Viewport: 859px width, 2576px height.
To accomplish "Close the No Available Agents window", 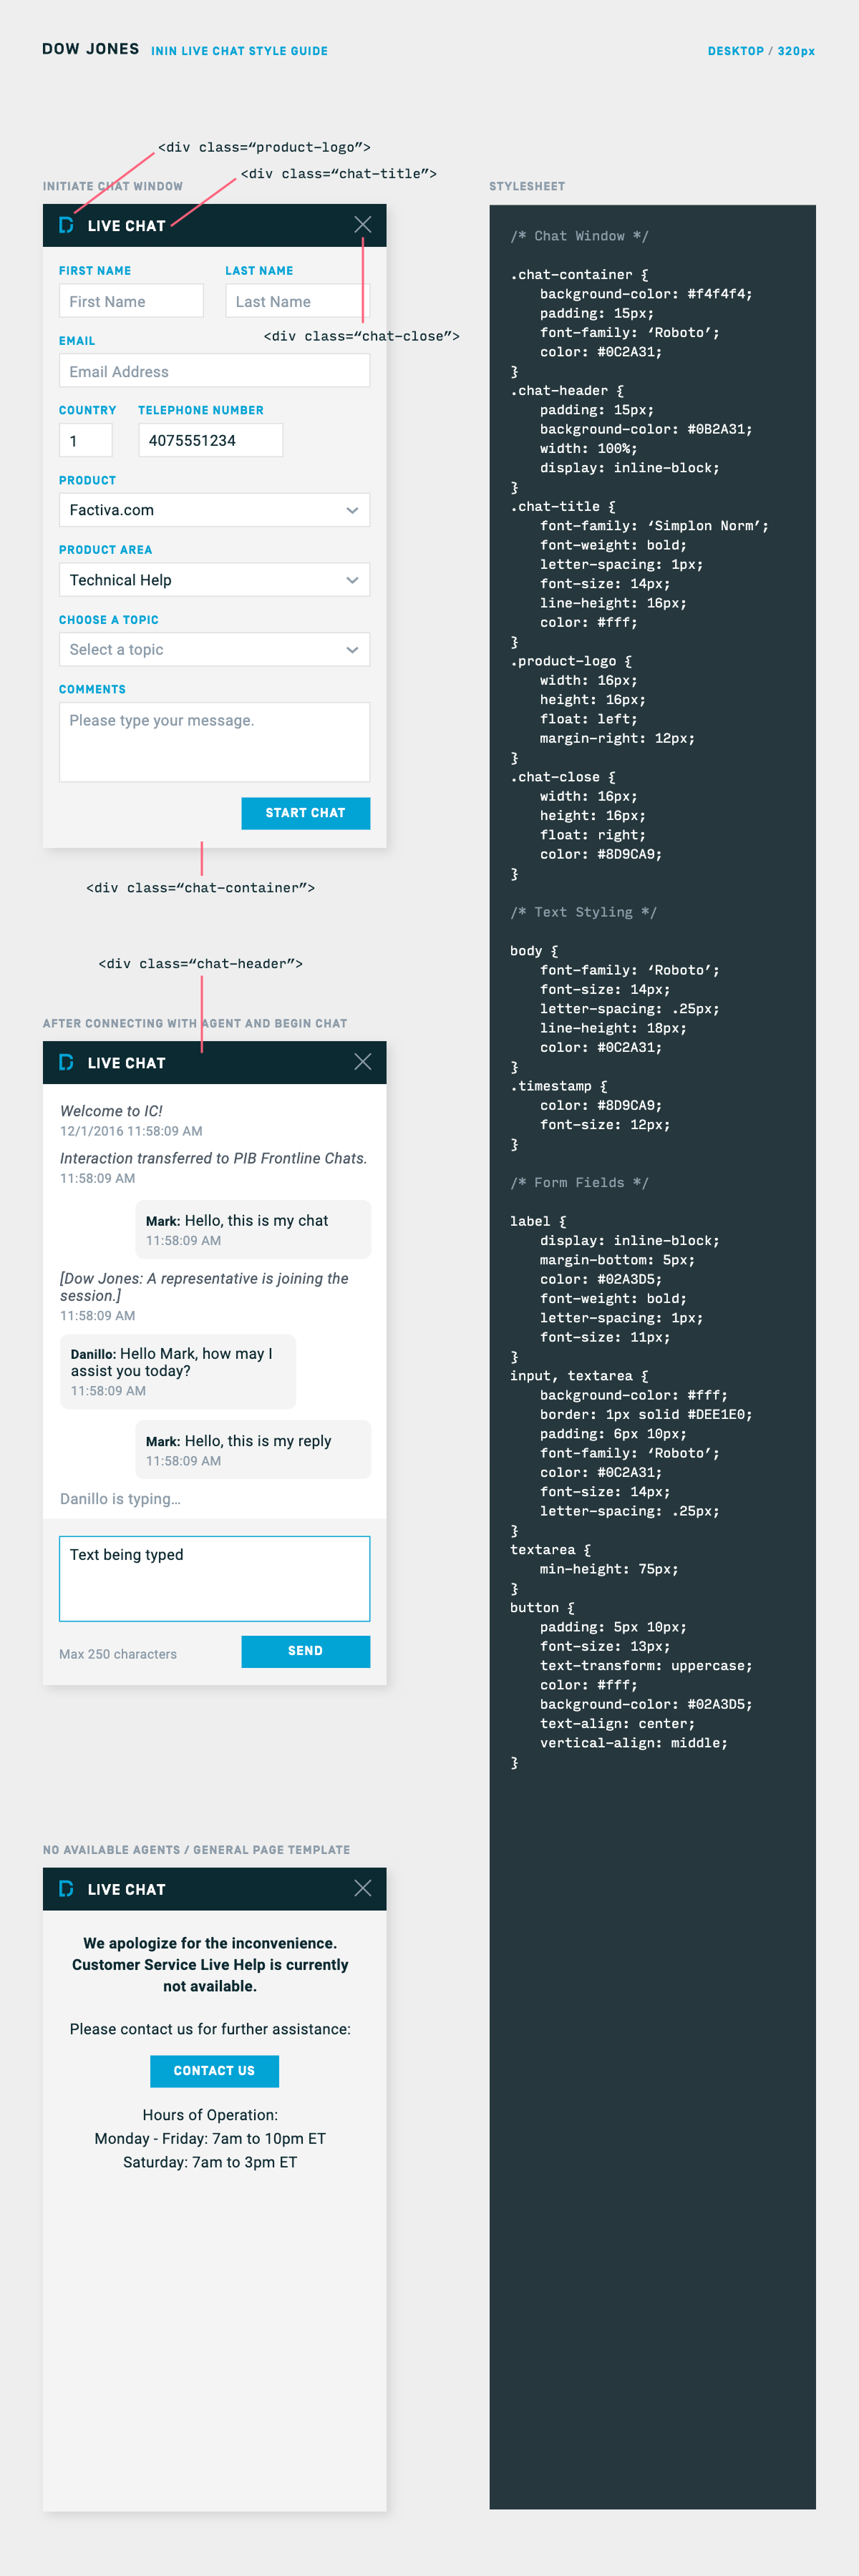I will click(363, 1888).
